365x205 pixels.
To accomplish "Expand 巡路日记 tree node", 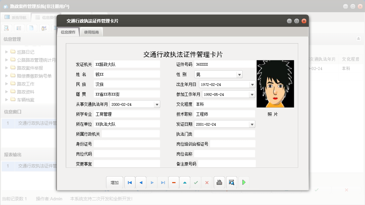I will 7,52.
